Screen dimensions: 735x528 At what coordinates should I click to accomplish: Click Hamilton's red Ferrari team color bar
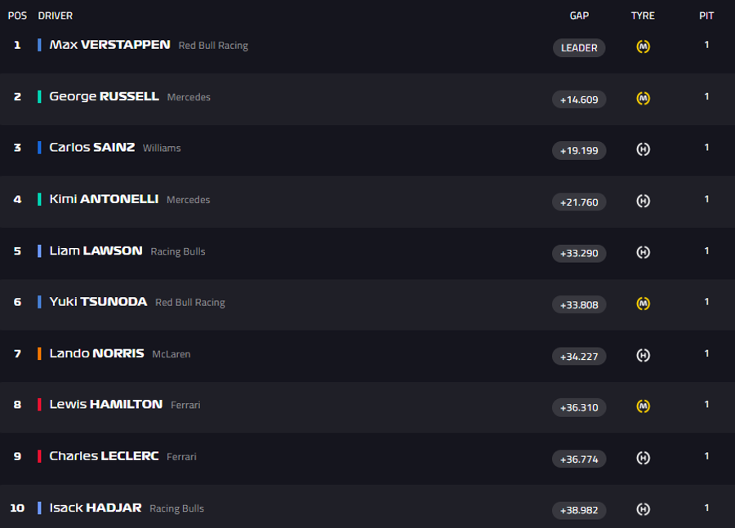39,404
